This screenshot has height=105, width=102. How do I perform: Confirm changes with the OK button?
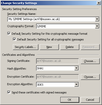(x=70, y=100)
